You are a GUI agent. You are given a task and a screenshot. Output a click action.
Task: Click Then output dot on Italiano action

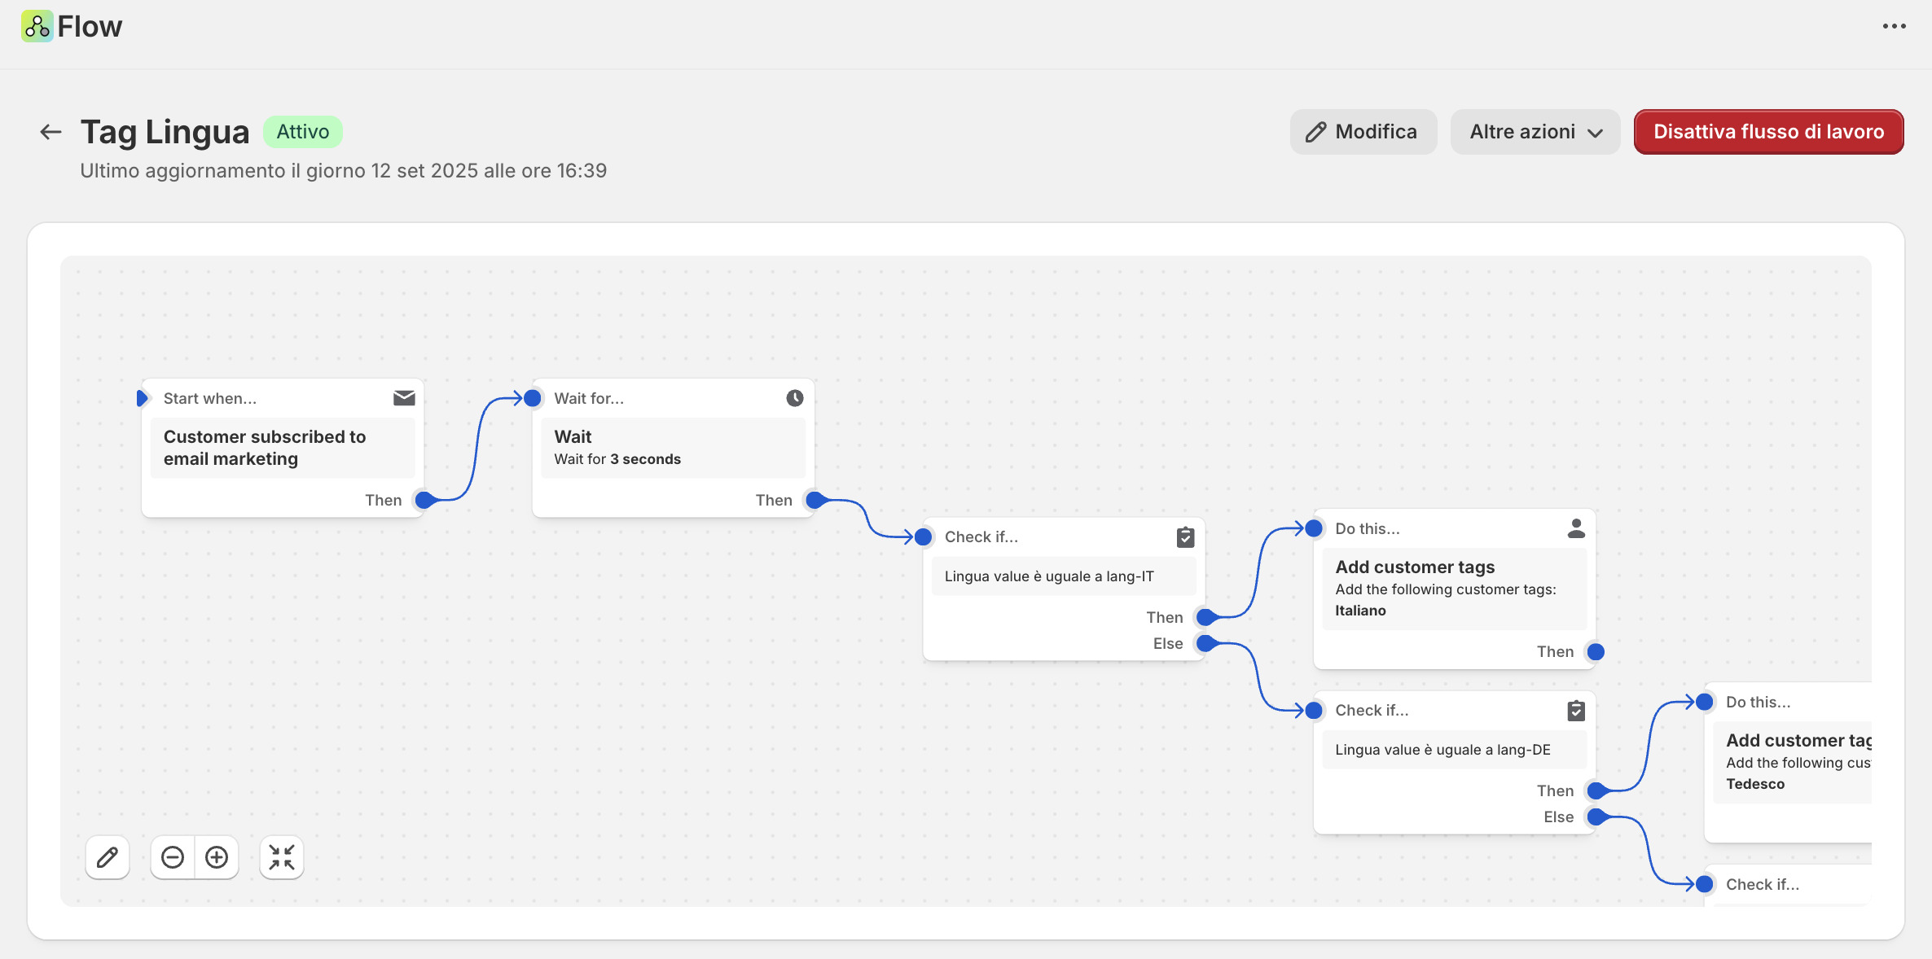[1596, 652]
